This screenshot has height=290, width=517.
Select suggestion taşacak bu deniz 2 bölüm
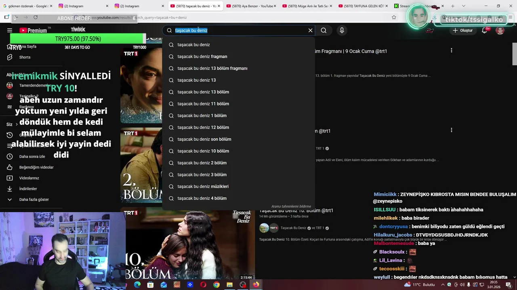click(238, 163)
